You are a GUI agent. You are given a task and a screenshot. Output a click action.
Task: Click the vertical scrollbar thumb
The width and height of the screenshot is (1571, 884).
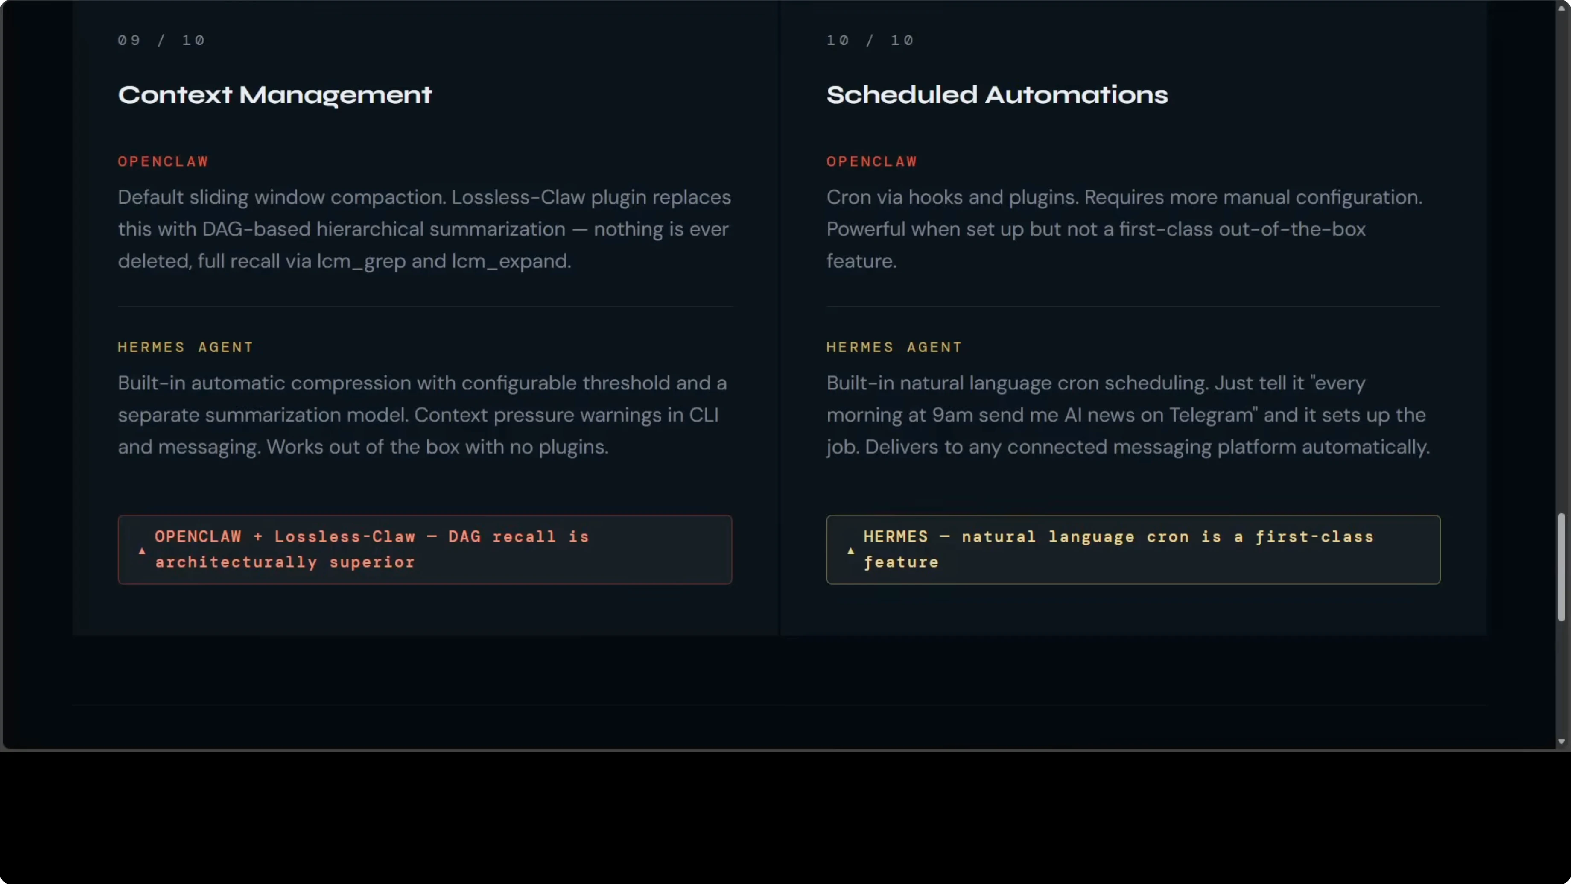(1561, 568)
